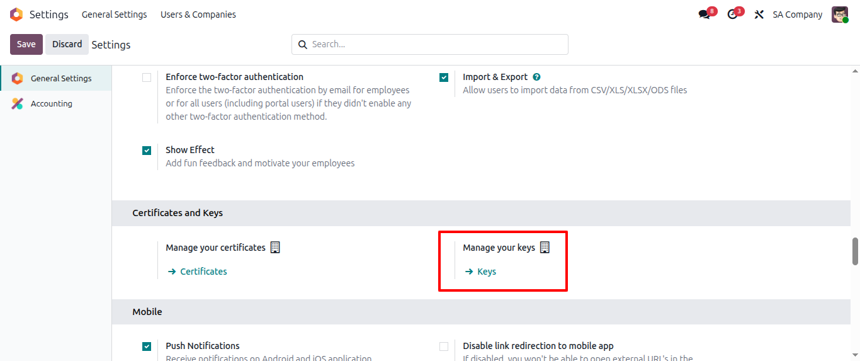860x361 pixels.
Task: Select Accounting in the settings sidebar
Action: [52, 104]
